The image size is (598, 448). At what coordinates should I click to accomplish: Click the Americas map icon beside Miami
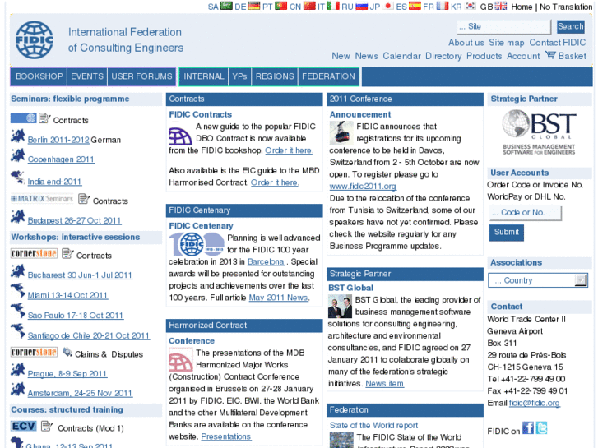pos(18,290)
